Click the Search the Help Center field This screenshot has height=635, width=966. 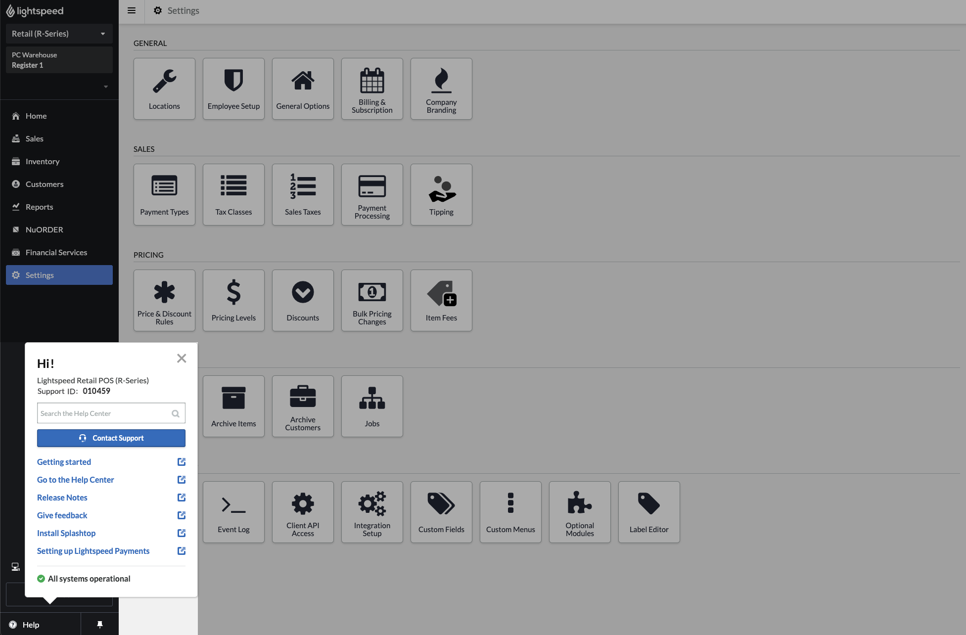tap(104, 413)
